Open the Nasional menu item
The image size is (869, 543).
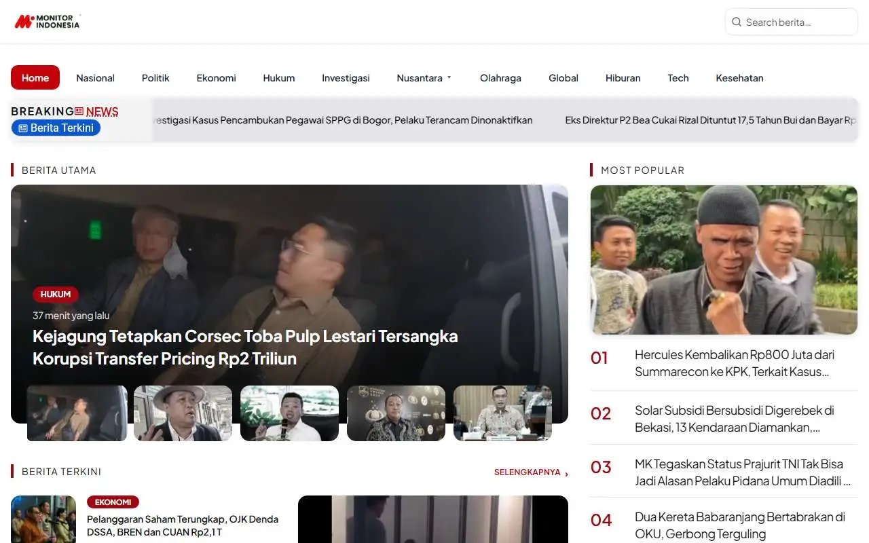(95, 78)
